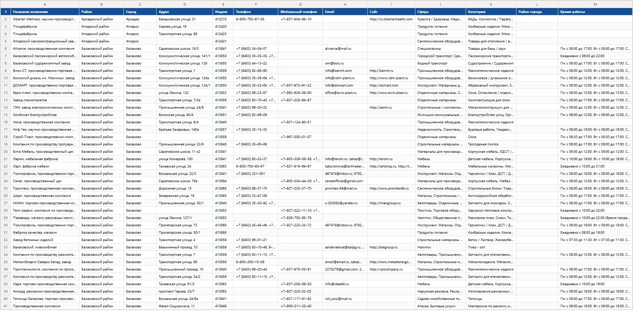The height and width of the screenshot is (316, 633).
Task: Select row number 5 header
Action: click(x=6, y=41)
